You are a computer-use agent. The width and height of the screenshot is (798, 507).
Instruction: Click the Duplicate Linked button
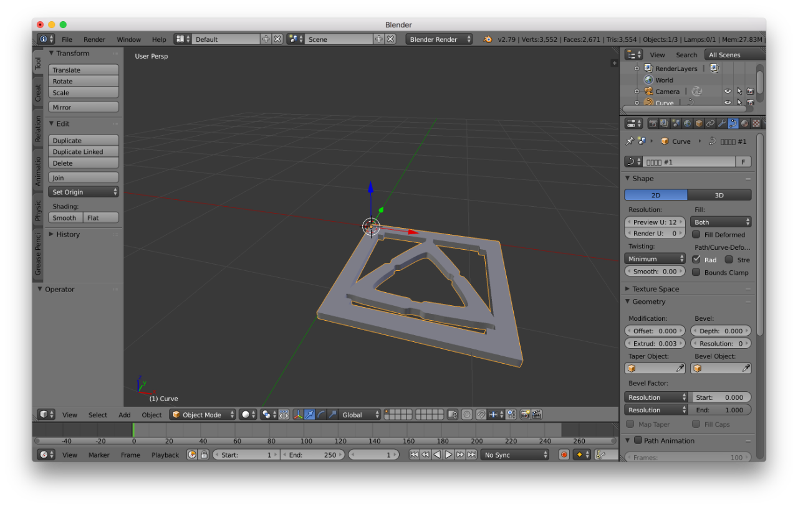tap(84, 152)
